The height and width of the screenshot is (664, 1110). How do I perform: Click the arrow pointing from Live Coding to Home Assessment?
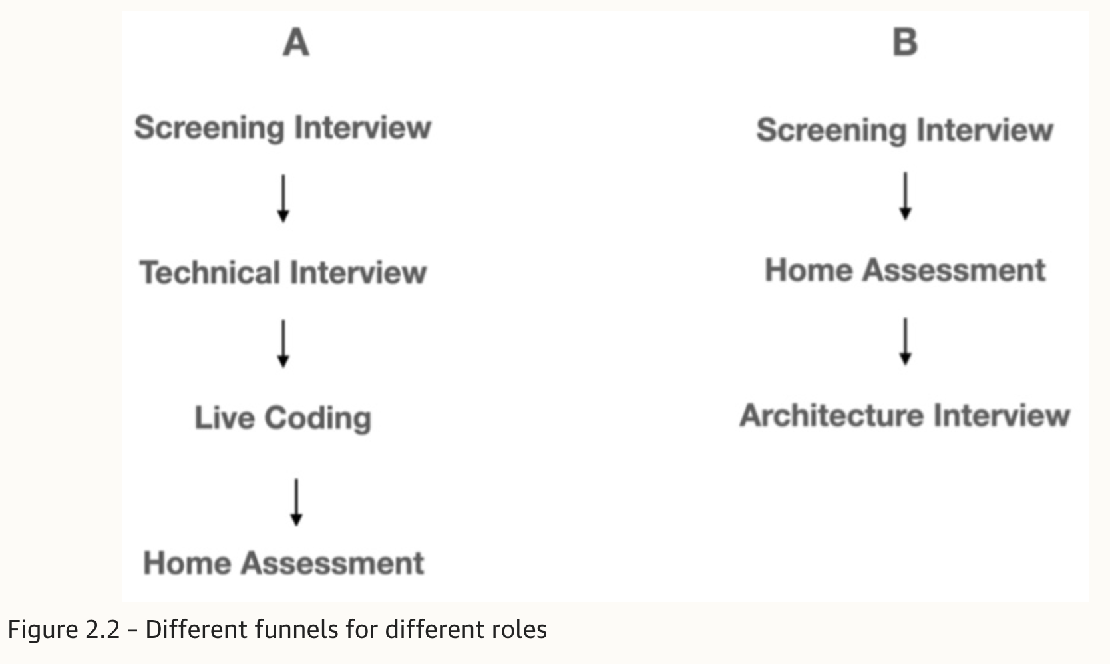(x=296, y=502)
